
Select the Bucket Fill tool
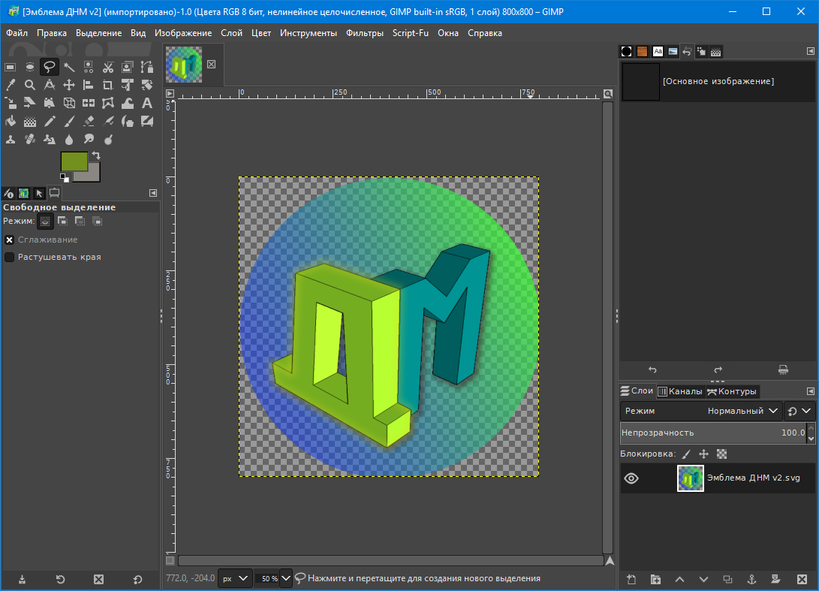10,122
